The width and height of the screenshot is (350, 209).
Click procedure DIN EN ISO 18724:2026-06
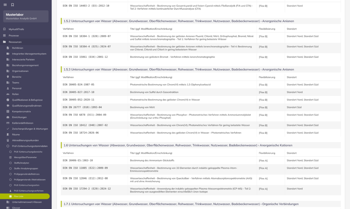click(x=81, y=133)
